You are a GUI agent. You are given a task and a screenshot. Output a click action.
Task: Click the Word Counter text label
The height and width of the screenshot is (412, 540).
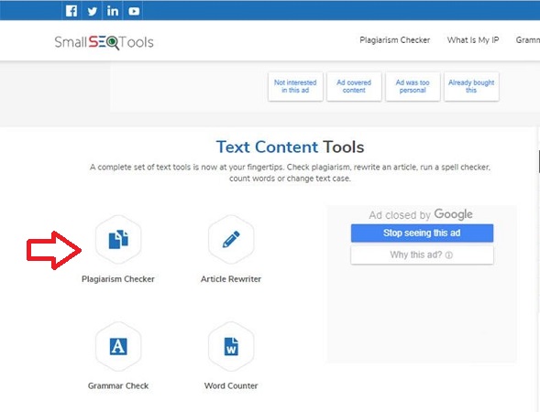tap(231, 385)
